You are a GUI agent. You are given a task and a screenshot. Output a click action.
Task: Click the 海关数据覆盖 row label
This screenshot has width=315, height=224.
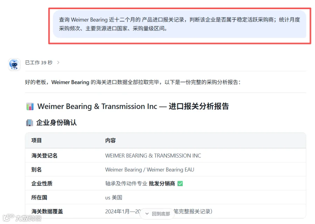47,211
